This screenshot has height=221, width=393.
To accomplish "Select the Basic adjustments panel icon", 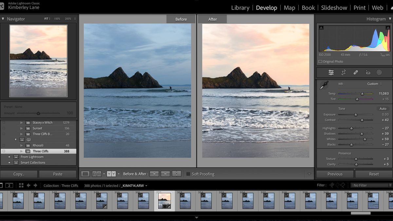I will click(331, 72).
